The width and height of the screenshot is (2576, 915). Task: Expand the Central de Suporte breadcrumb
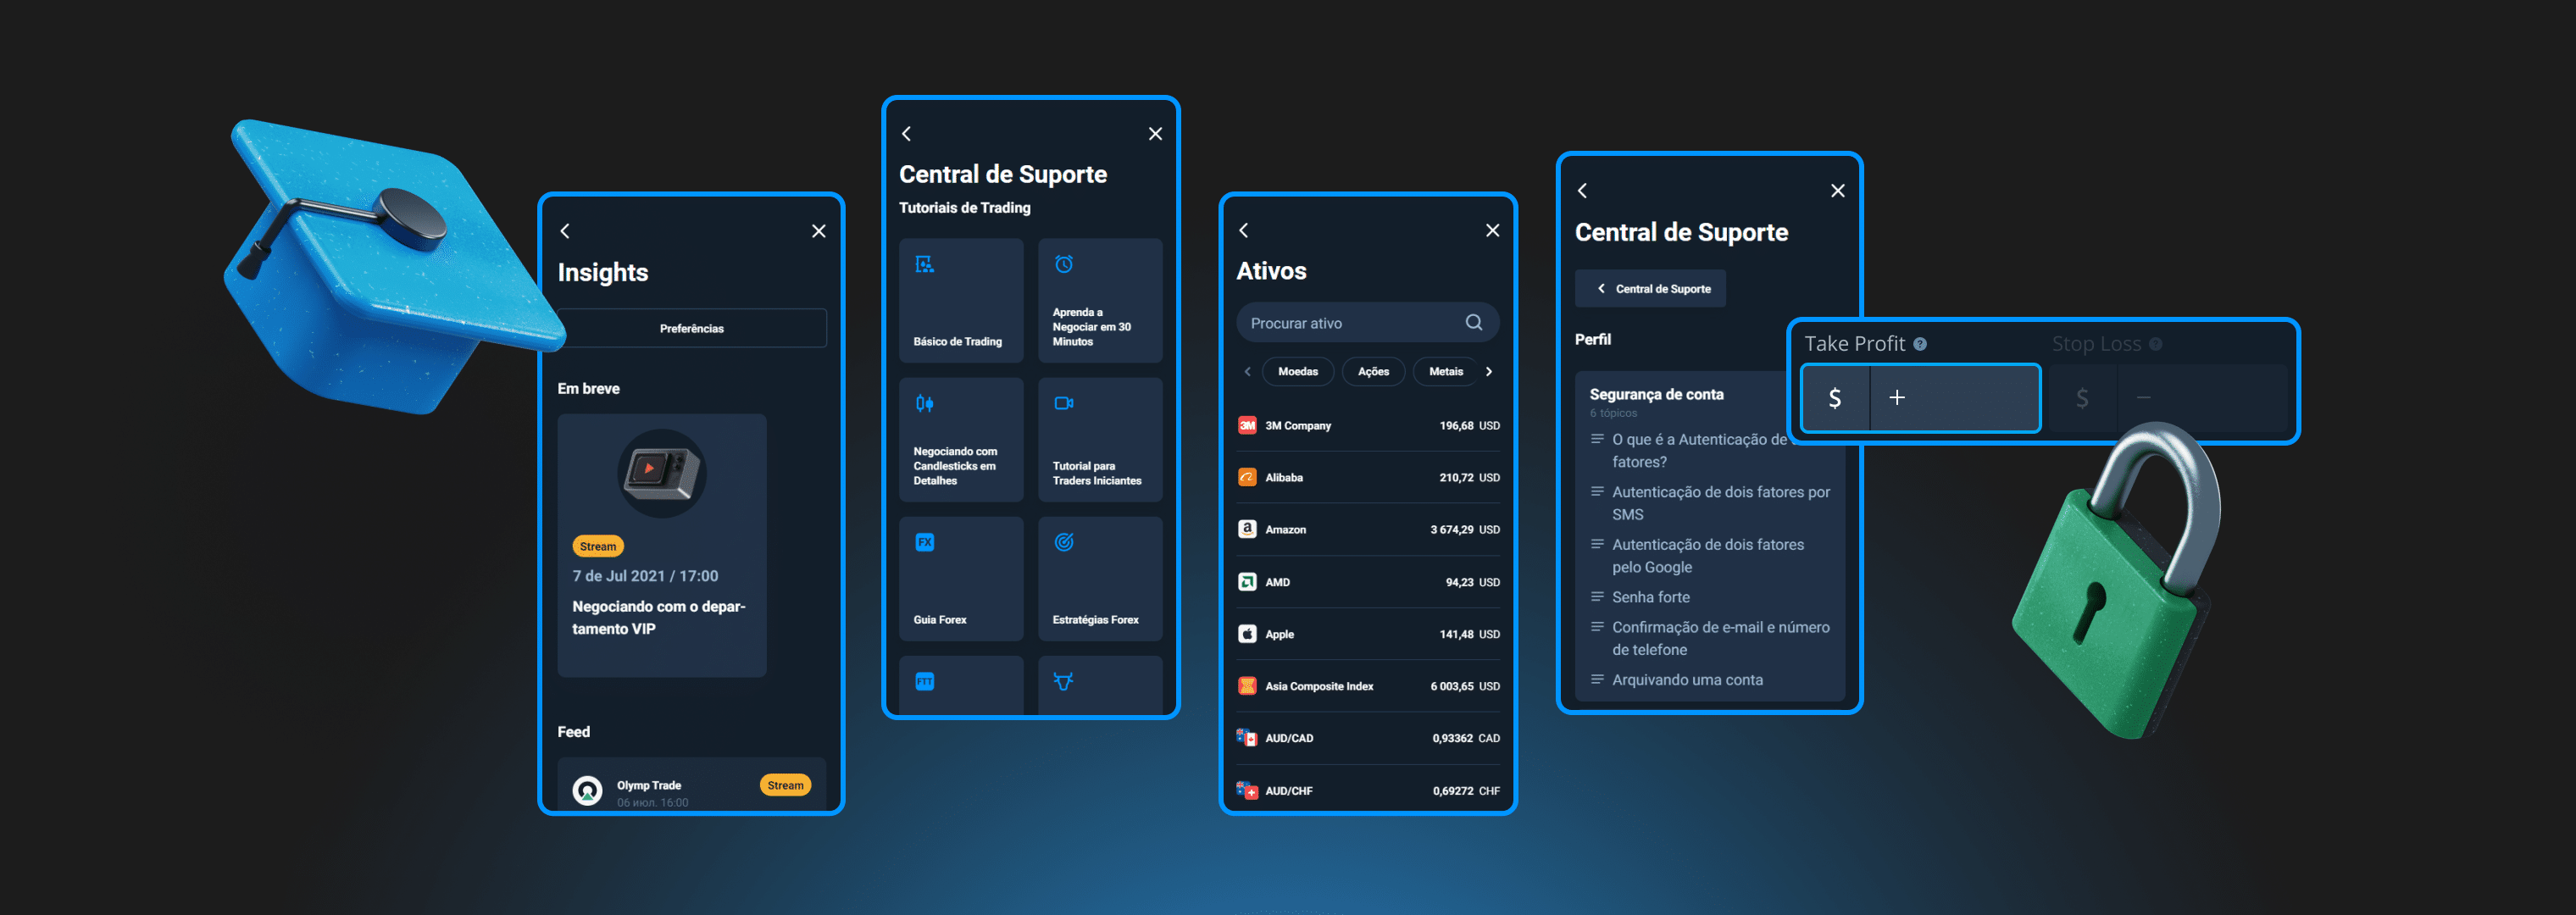pos(1651,287)
